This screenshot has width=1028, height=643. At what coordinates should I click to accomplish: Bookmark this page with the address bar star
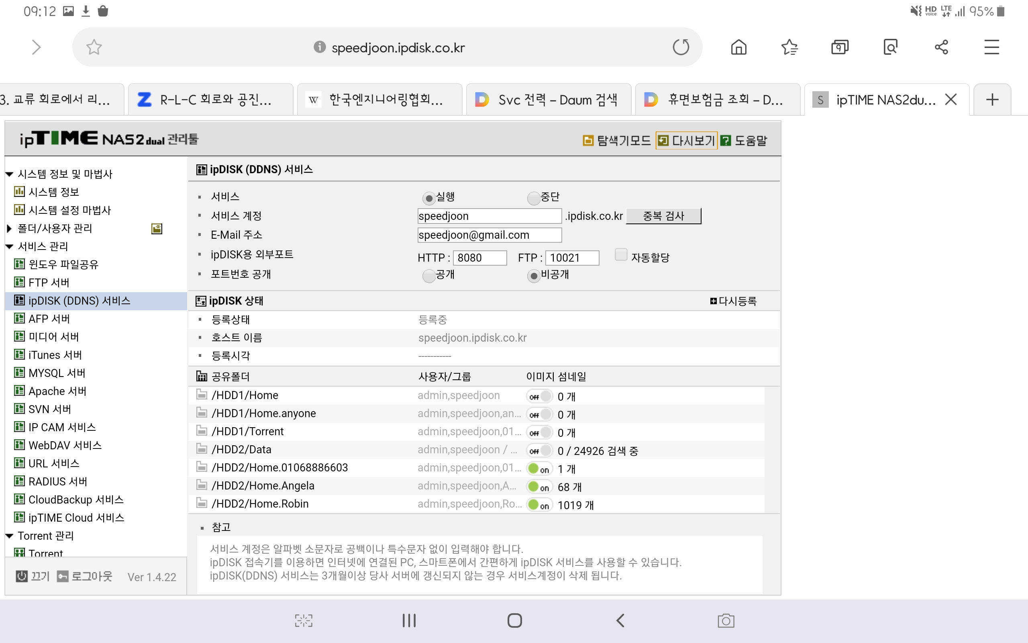click(x=94, y=47)
